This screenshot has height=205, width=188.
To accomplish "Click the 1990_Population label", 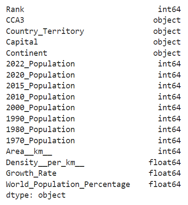I will coord(40,119).
